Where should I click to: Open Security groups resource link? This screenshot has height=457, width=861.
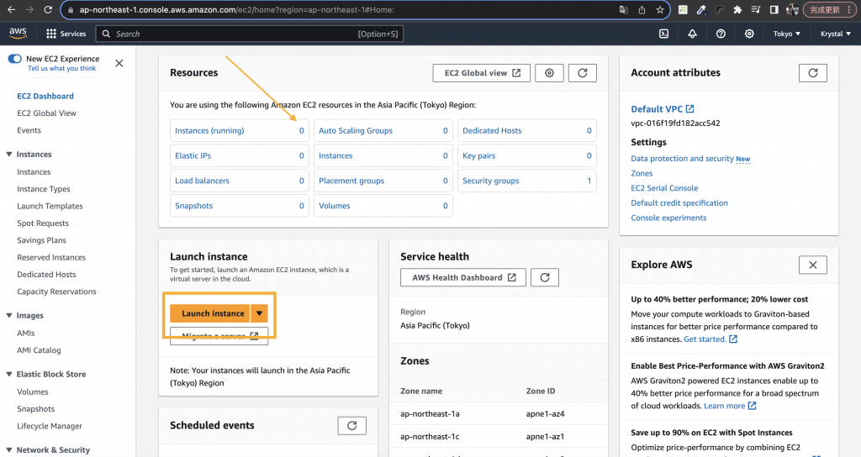(490, 181)
